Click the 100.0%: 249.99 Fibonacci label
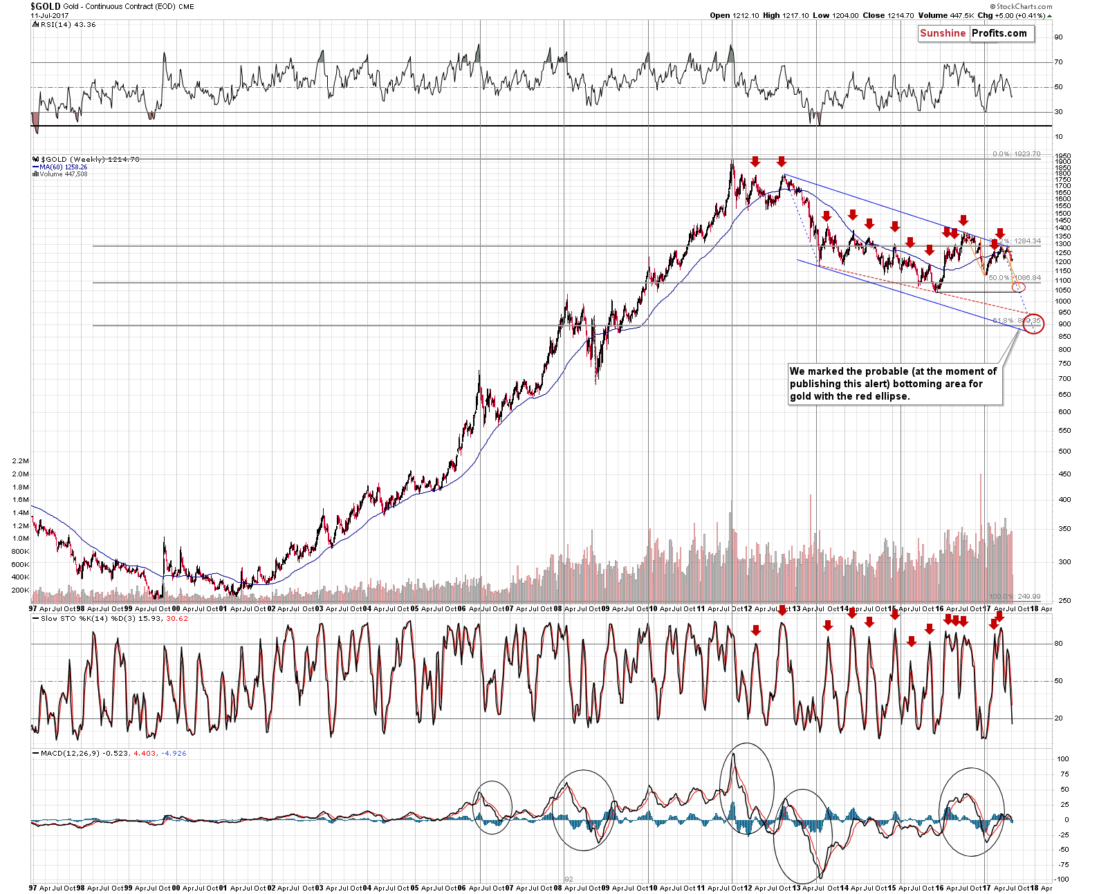1117x894 pixels. 1015,597
